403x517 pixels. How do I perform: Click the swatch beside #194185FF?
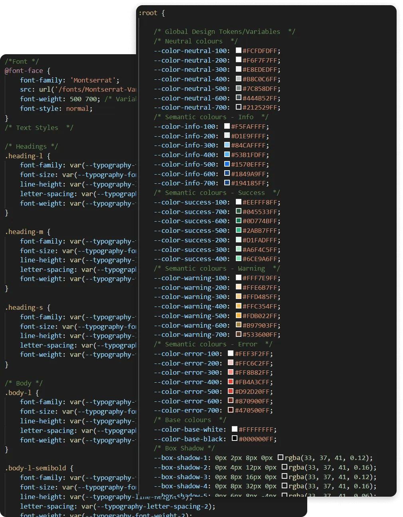click(x=227, y=183)
